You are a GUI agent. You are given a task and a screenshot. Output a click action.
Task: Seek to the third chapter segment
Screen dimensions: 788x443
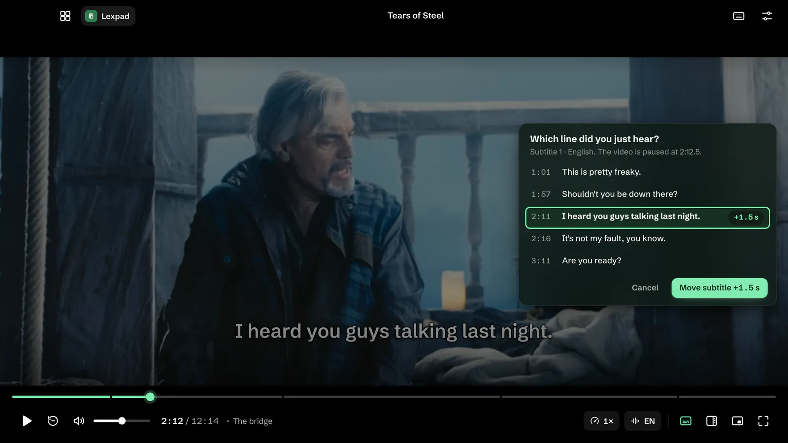tap(392, 397)
